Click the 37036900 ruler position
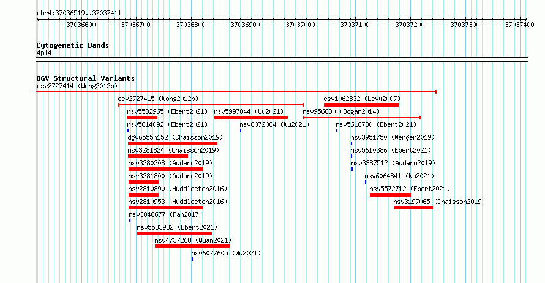545x283 pixels. [245, 25]
